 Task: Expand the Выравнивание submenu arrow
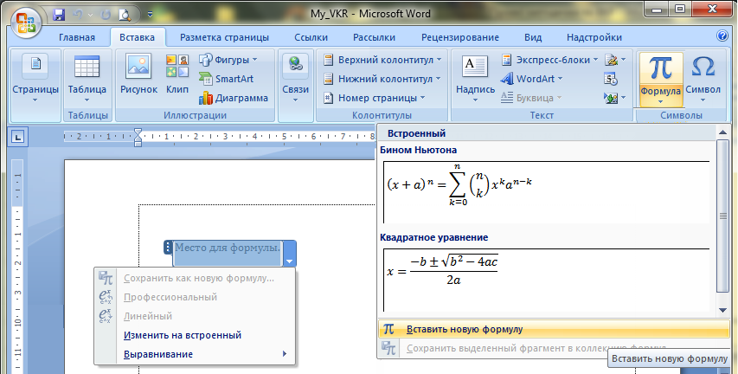285,354
